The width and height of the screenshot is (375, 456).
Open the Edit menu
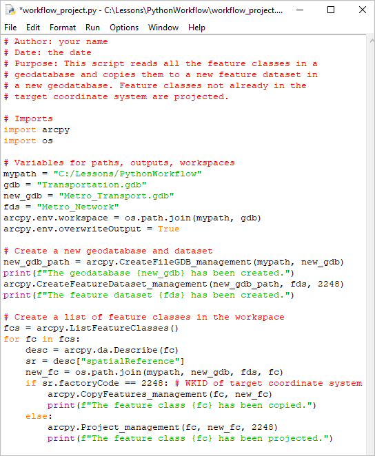(33, 28)
